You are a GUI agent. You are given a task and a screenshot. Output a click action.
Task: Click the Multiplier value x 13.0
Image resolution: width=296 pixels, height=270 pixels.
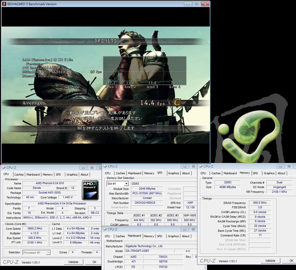35,233
